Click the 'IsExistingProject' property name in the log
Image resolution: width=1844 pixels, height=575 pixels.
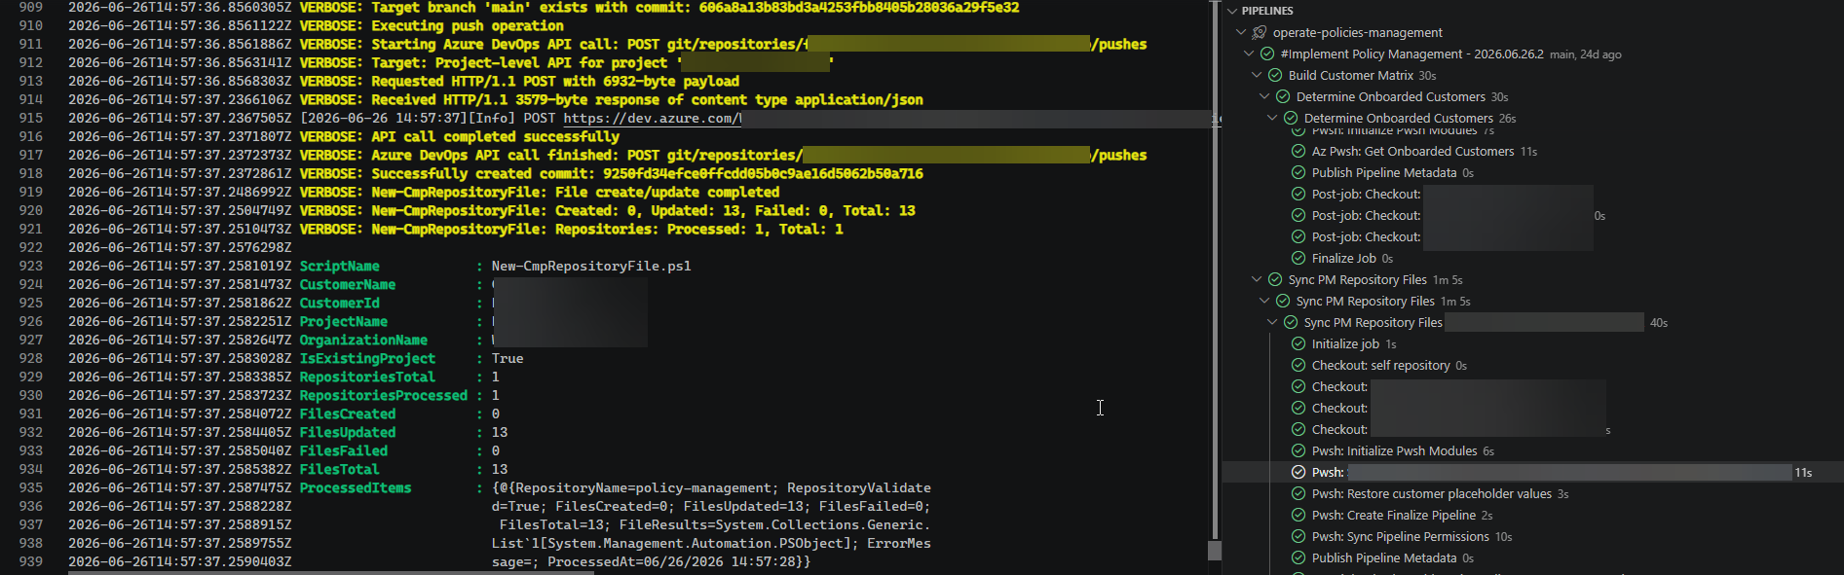point(367,358)
